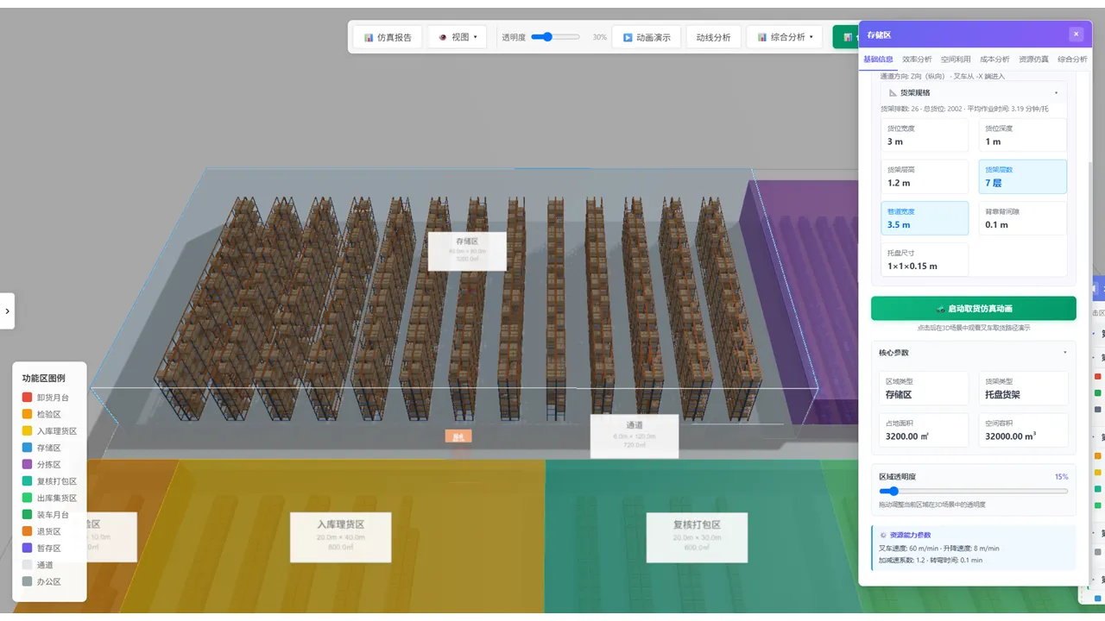
Task: Expand the left sidebar arrow
Action: pos(7,310)
